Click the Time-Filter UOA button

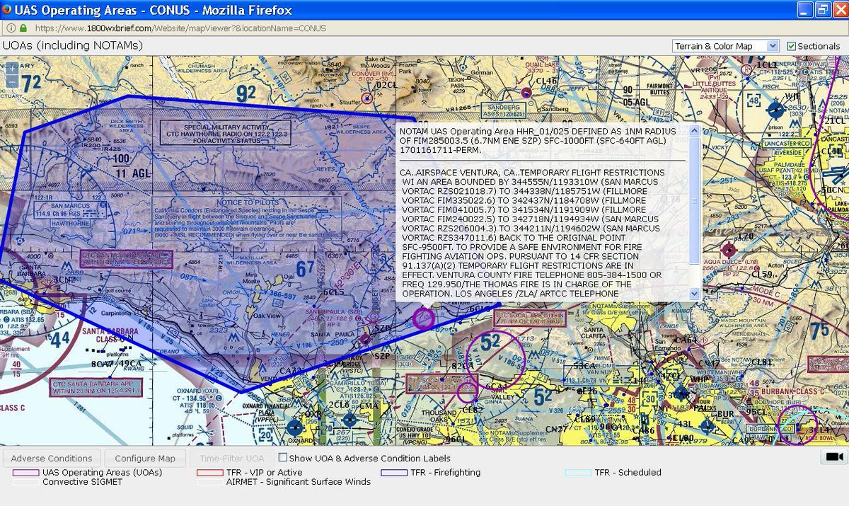pyautogui.click(x=231, y=458)
